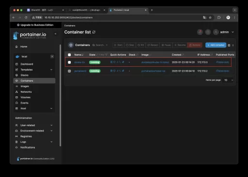Close the local environment with X
248x177 pixels.
[x=52, y=57]
